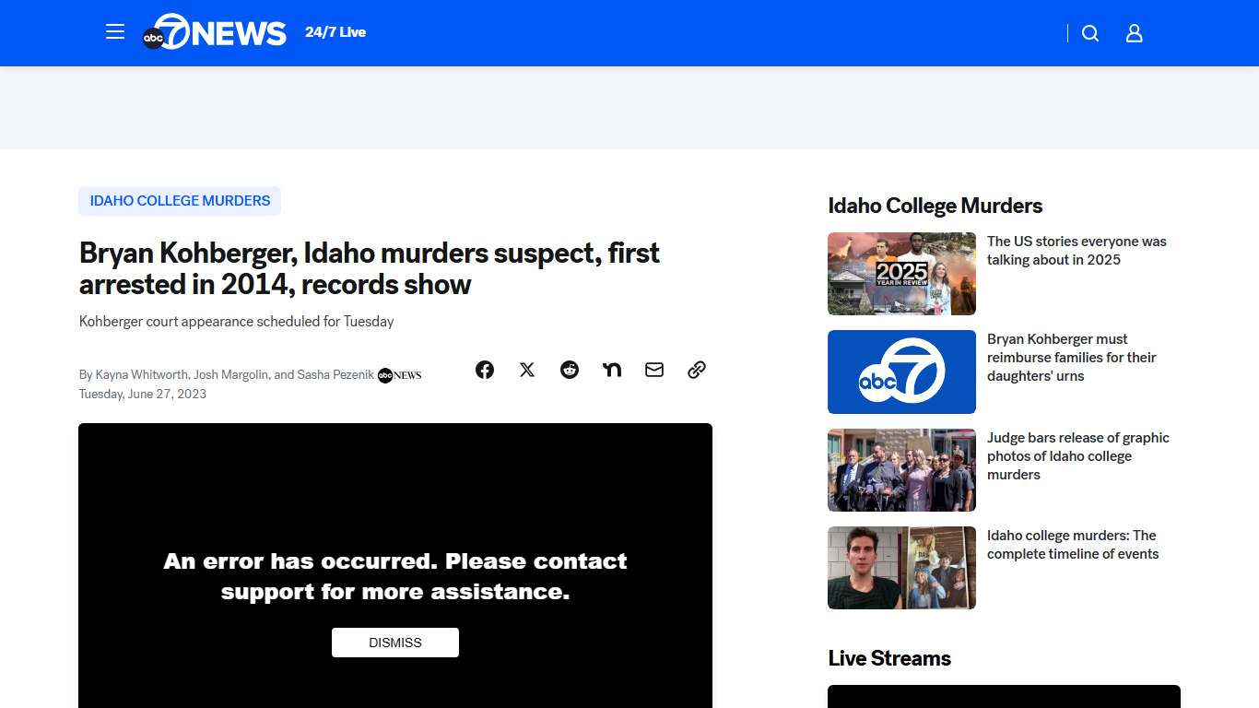This screenshot has width=1259, height=708.
Task: Open the user account icon
Action: click(1134, 33)
